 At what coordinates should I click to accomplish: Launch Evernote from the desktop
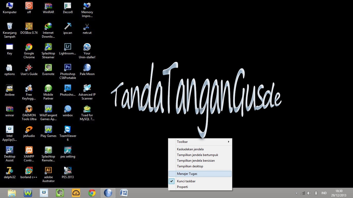(x=48, y=68)
